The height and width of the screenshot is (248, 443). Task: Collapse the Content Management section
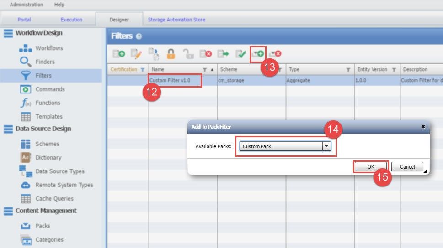coord(8,211)
